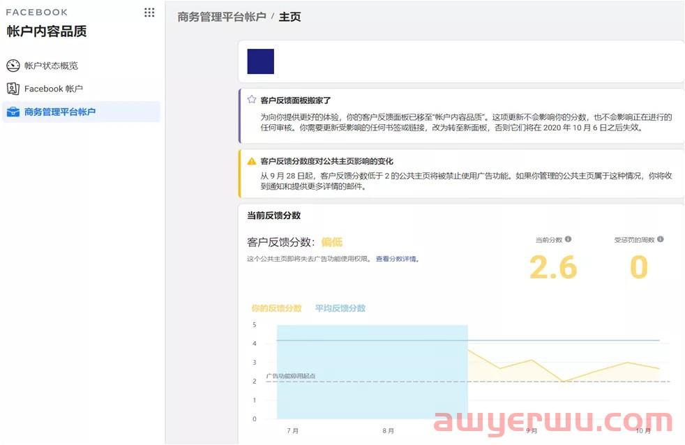Click the 广告功能停用起点 threshold label in chart
Image resolution: width=685 pixels, height=445 pixels.
point(291,375)
